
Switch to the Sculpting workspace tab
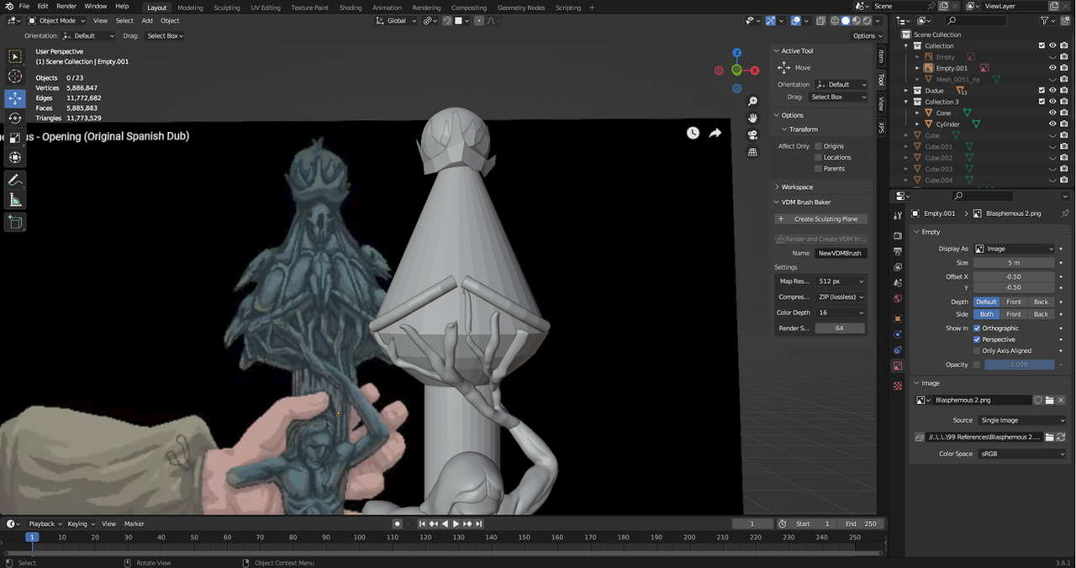(227, 8)
